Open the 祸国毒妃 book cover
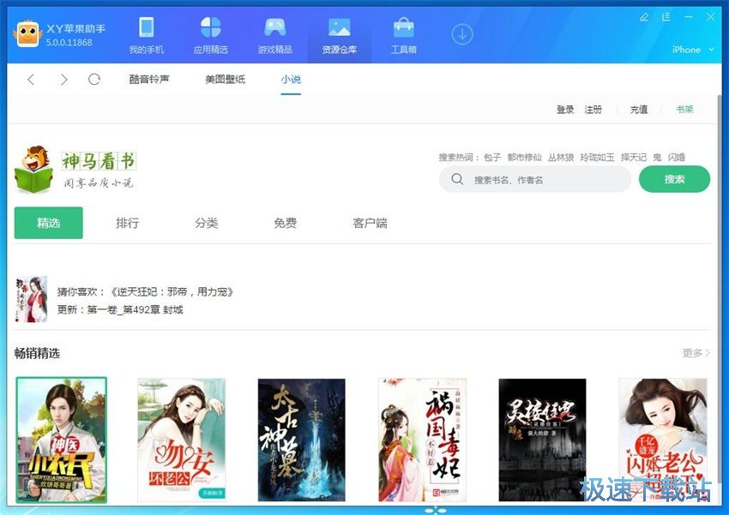This screenshot has width=729, height=515. pyautogui.click(x=422, y=440)
